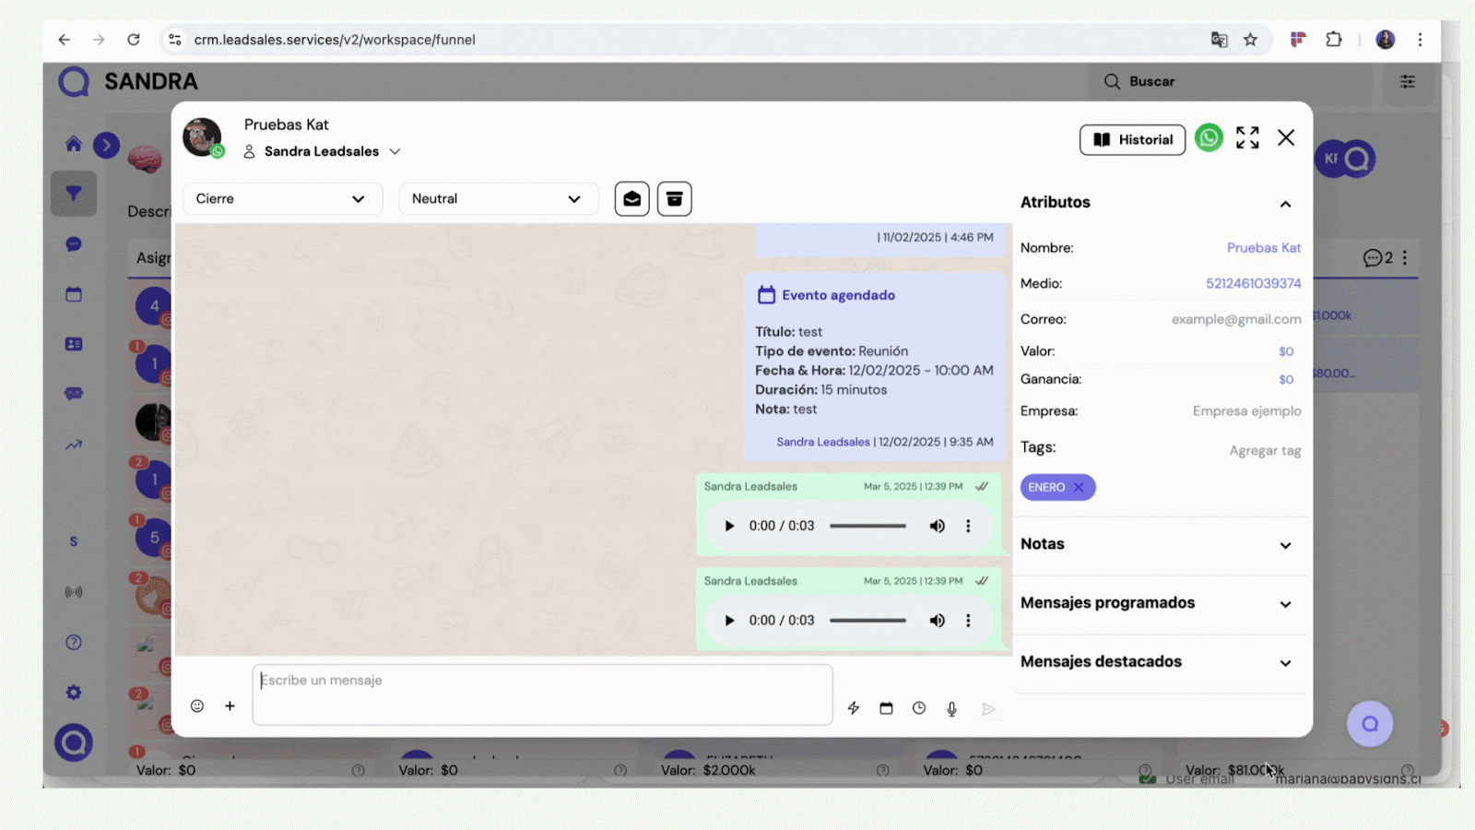
Task: Open the Neutral sentiment dropdown
Action: tap(498, 199)
